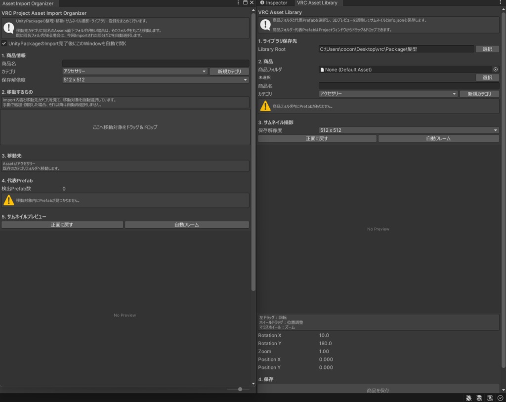
Task: Click 新規カテゴリ button in VRC Asset Library
Action: click(x=479, y=94)
